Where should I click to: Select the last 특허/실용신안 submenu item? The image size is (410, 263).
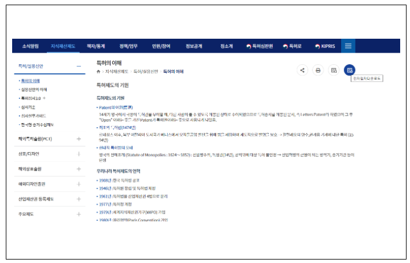38,125
